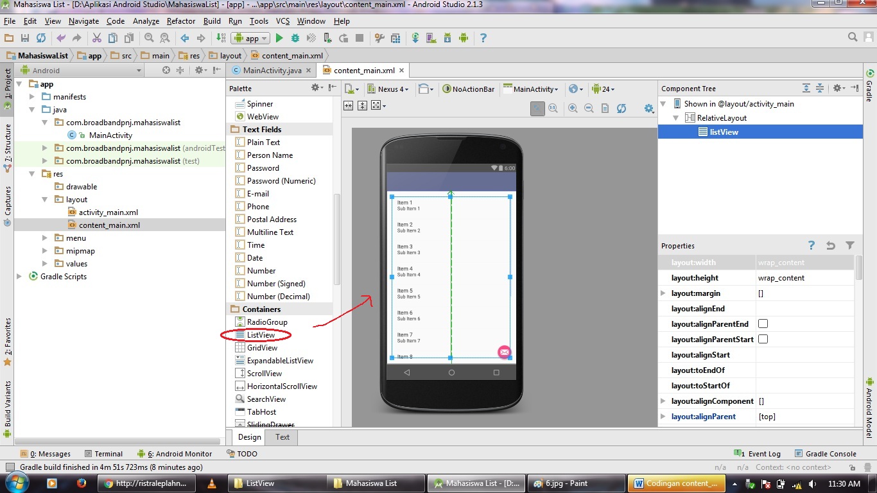Image resolution: width=877 pixels, height=493 pixels.
Task: Open the VCS menu
Action: click(283, 21)
